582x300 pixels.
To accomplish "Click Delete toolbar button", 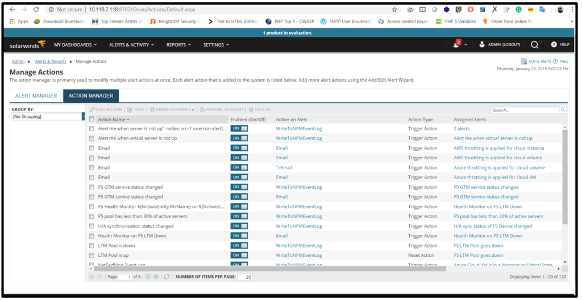I will 260,109.
